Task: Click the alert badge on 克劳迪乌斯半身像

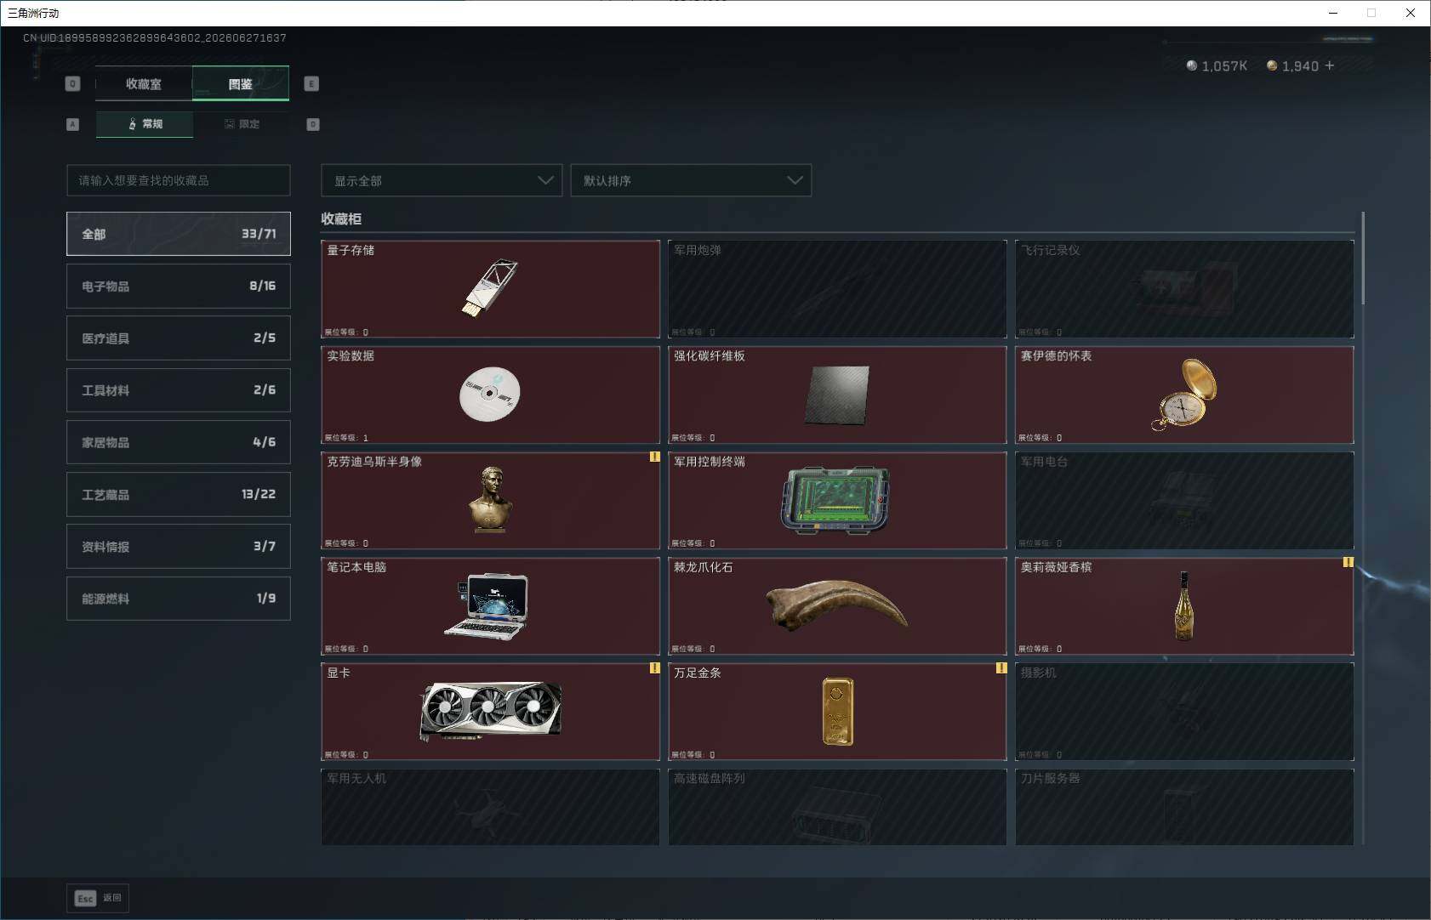Action: tap(654, 457)
